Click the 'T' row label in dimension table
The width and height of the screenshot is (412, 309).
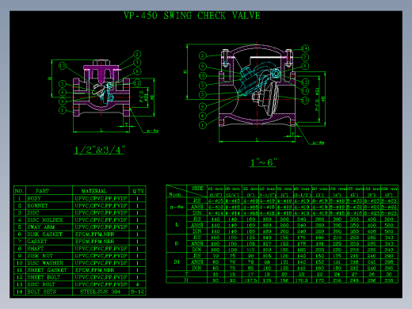coord(187,274)
